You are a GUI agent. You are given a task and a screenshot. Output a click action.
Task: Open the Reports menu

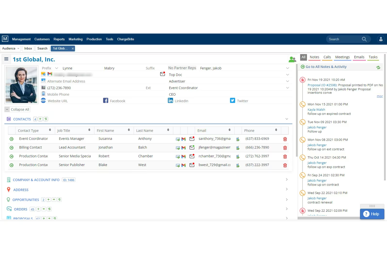pos(59,39)
